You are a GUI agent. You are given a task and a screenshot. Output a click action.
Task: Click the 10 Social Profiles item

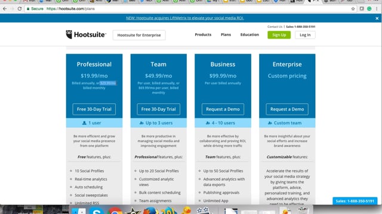pos(89,171)
